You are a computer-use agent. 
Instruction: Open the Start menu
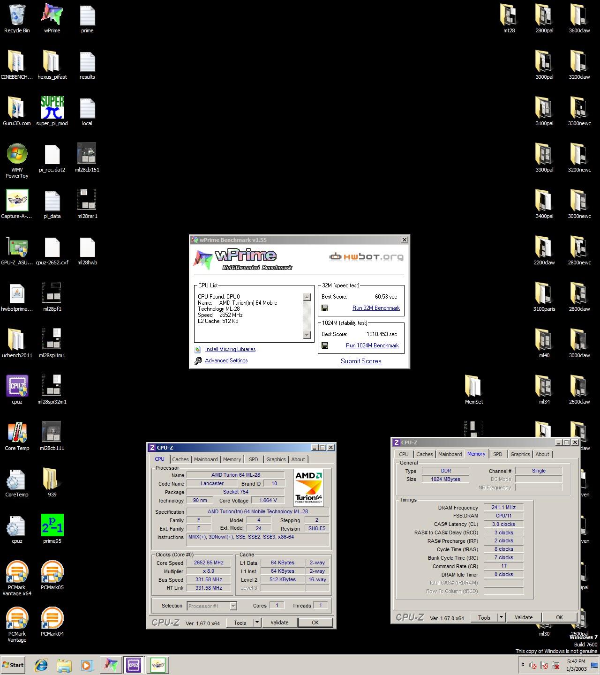tap(13, 665)
